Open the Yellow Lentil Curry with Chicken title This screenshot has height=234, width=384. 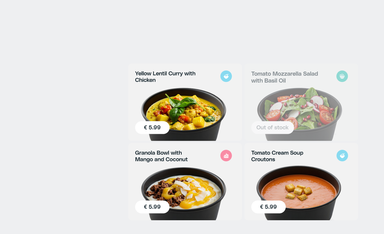[165, 77]
